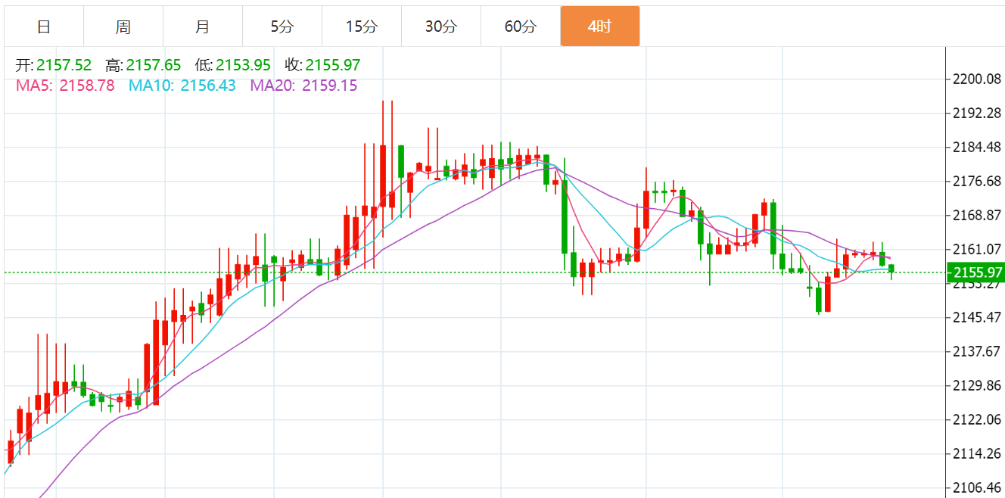Click the 2176.68 price axis label
The width and height of the screenshot is (1005, 498).
coord(978,181)
